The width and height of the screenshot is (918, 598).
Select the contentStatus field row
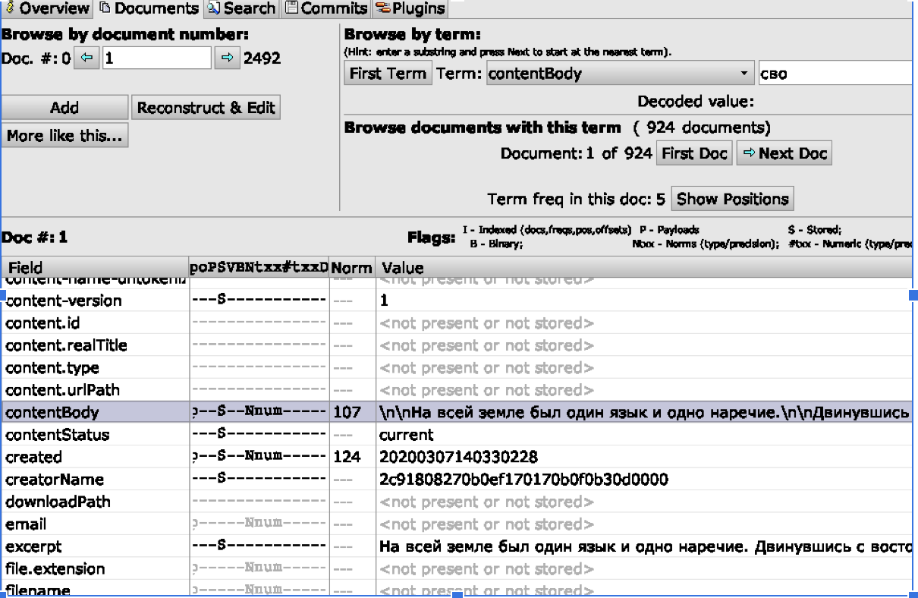(458, 435)
